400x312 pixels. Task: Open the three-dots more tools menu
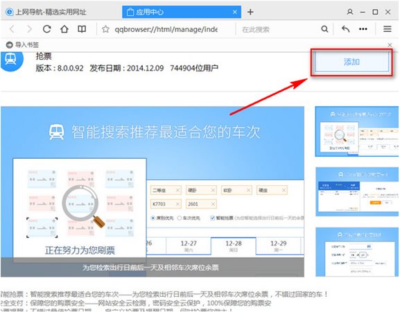pyautogui.click(x=363, y=29)
